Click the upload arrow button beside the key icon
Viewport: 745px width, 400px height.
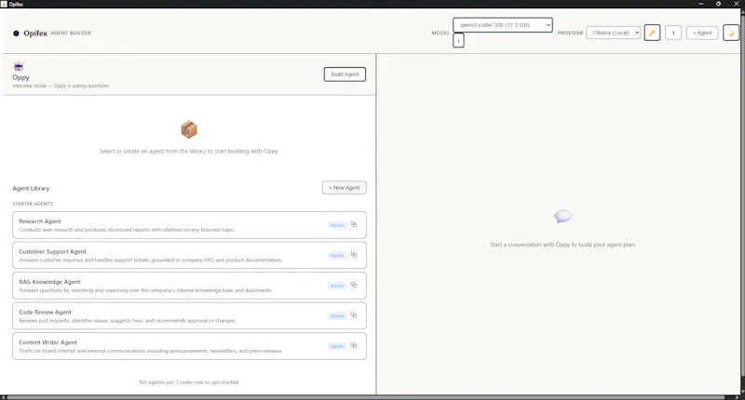tap(673, 33)
